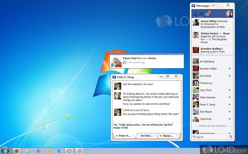Viewport: 248px width, 154px height.
Task: Open Firefox from the taskbar
Action: (16, 151)
